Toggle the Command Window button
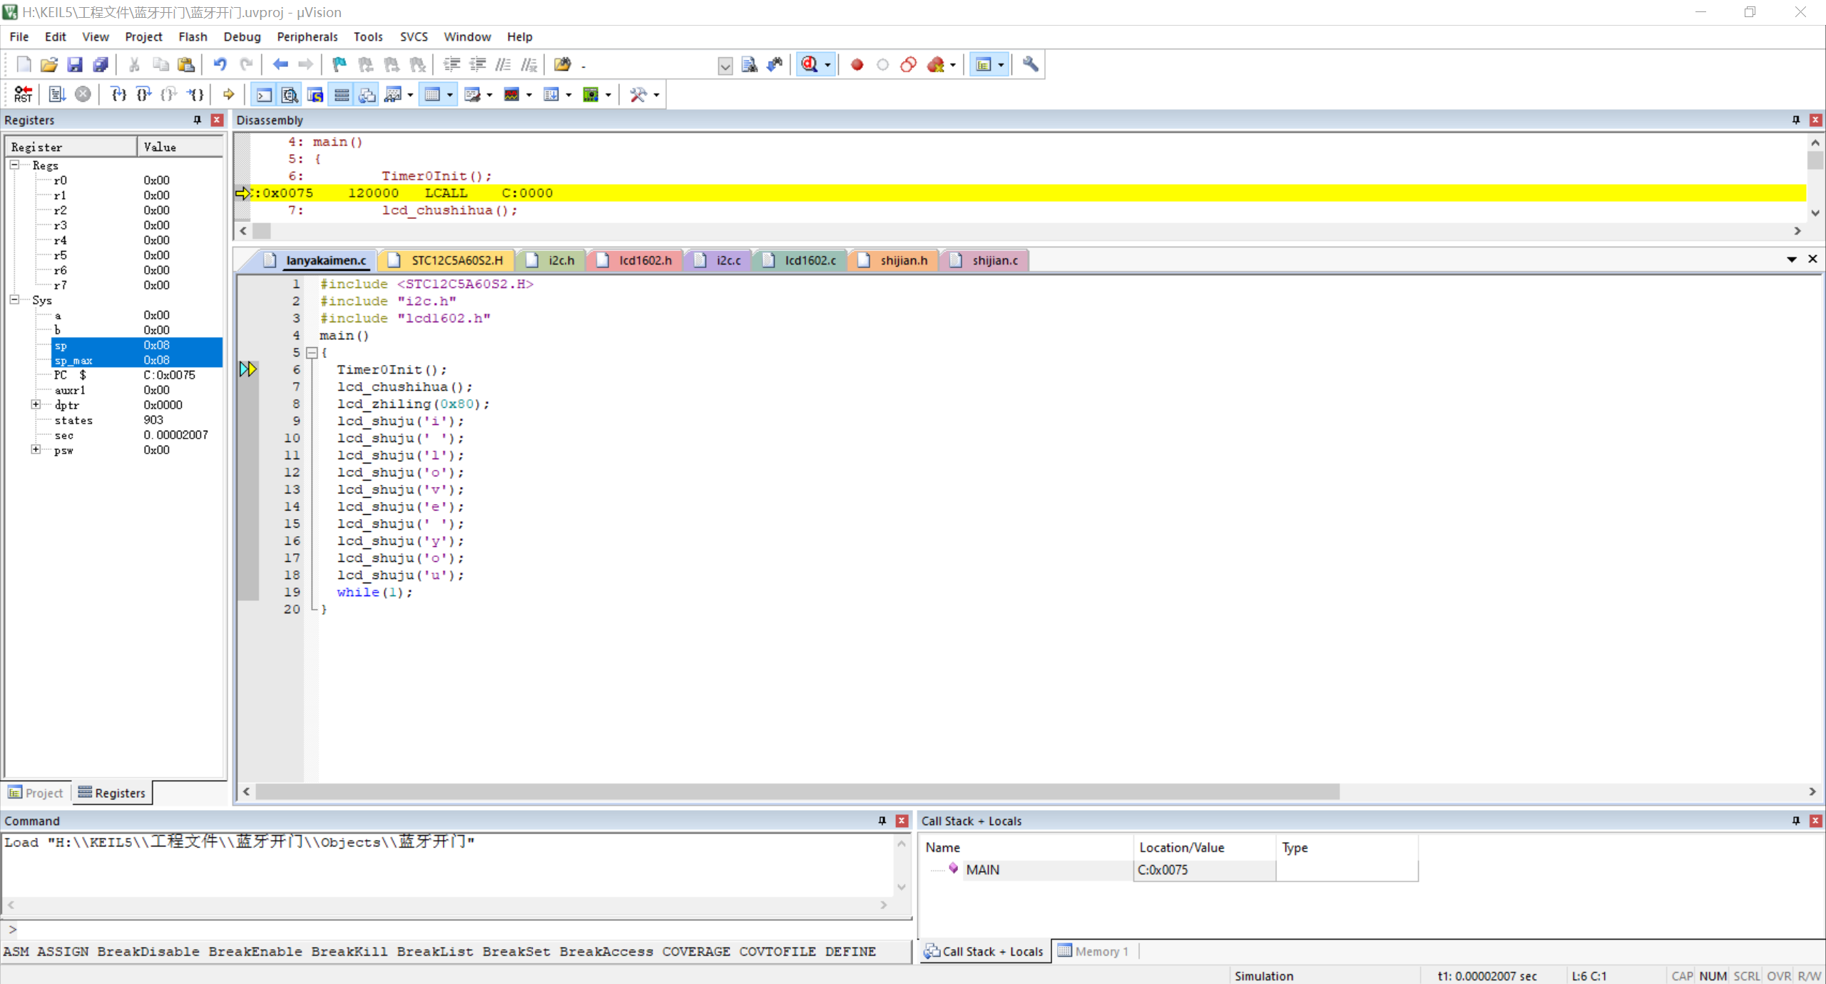This screenshot has height=984, width=1826. click(263, 94)
